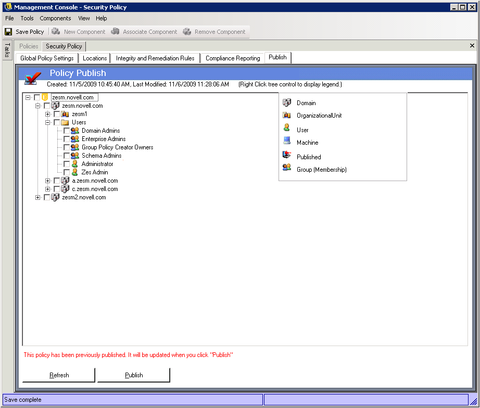
Task: Click the Machine legend icon
Action: click(x=287, y=140)
